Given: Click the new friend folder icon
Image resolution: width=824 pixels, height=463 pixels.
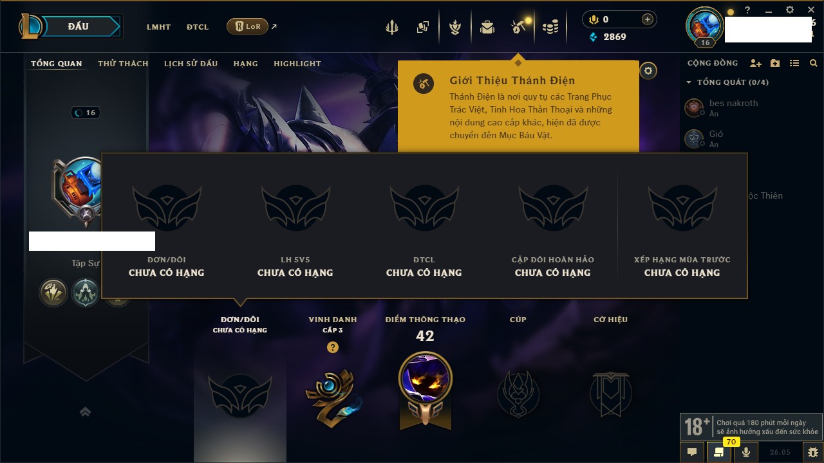Looking at the screenshot, I should coord(775,63).
